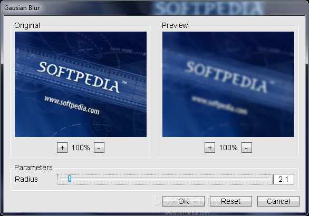This screenshot has height=216, width=309.
Task: Click the Gausian Blur title bar text
Action: click(x=22, y=8)
